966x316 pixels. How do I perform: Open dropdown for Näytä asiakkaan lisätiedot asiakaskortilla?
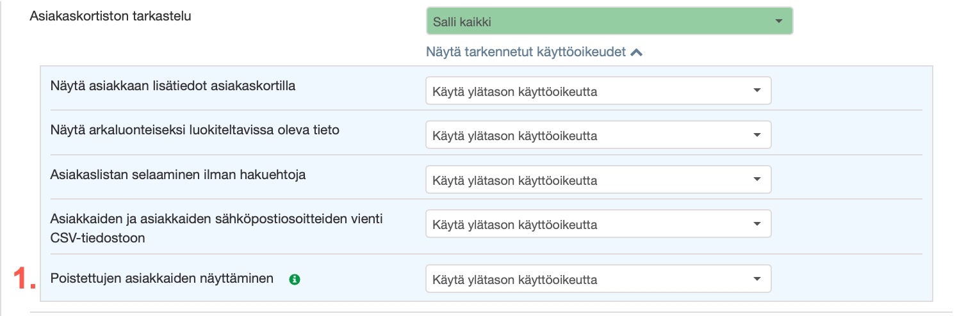[598, 91]
